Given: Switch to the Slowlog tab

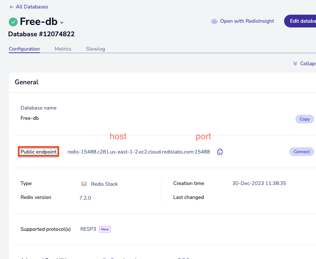Looking at the screenshot, I should pos(95,49).
